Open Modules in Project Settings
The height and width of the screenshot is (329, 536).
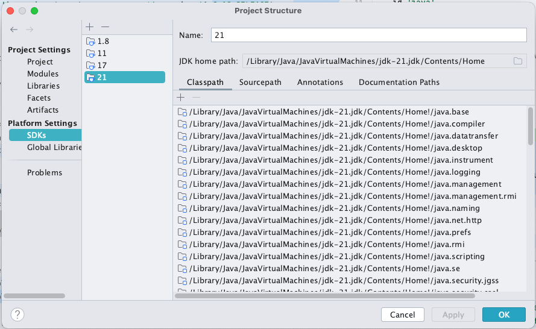point(43,74)
